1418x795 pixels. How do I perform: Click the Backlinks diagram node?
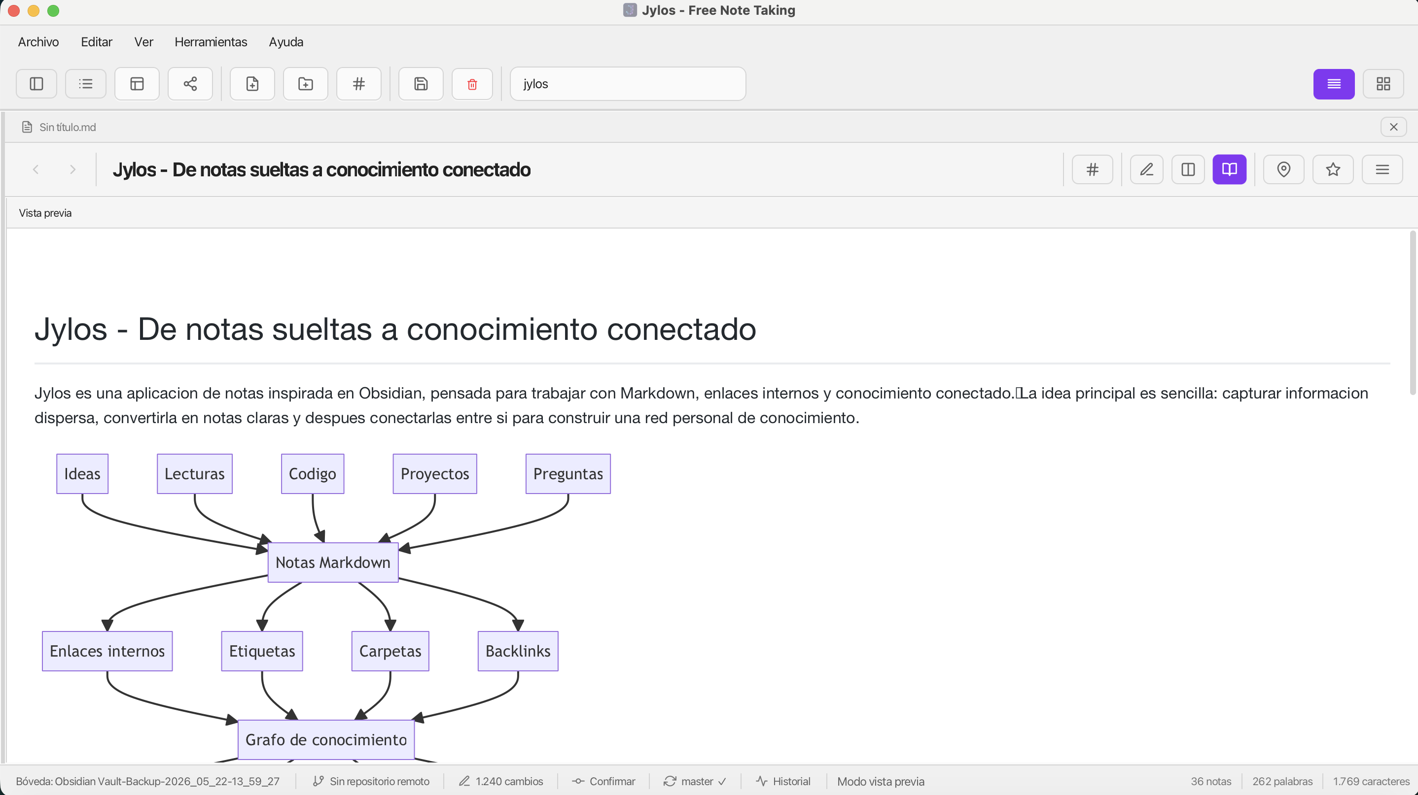518,651
